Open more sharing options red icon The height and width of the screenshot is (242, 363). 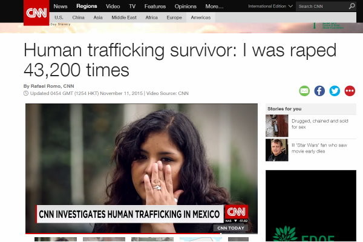[350, 91]
